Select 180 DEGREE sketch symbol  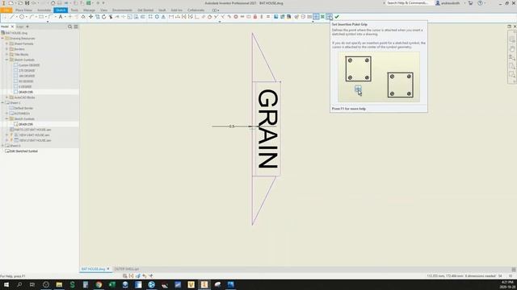coord(27,76)
